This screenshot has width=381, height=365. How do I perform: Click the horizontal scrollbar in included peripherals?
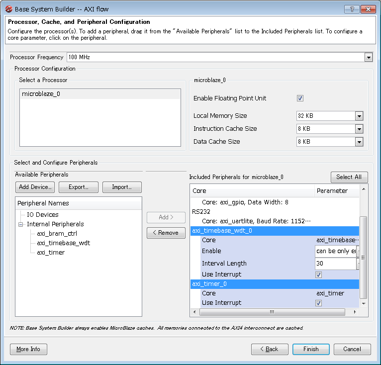pyautogui.click(x=272, y=312)
